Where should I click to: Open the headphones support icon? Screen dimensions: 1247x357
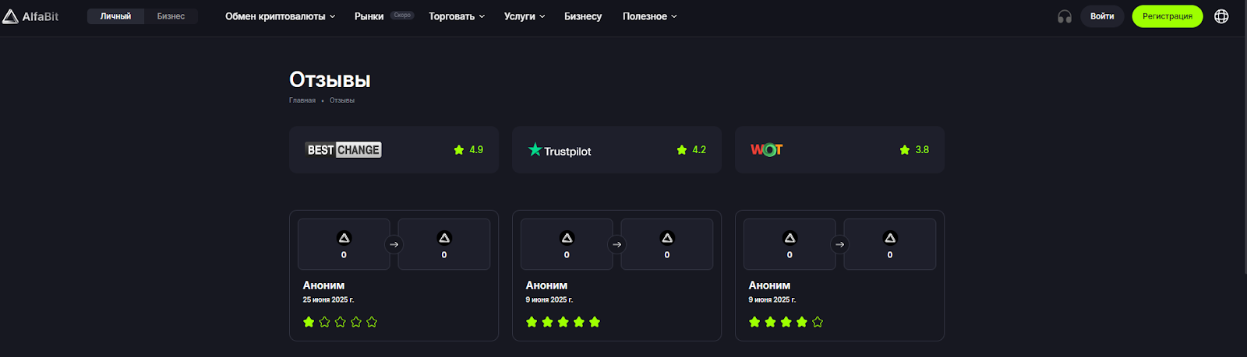pyautogui.click(x=1065, y=16)
